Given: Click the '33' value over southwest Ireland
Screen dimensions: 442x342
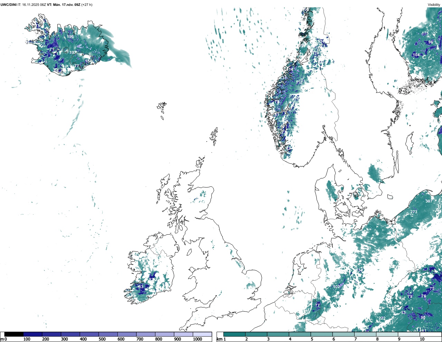Looking at the screenshot, I should pyautogui.click(x=141, y=287).
